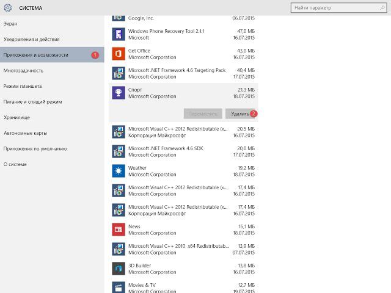391x293 pixels.
Task: Open Питание и спящий режим section
Action: point(52,102)
